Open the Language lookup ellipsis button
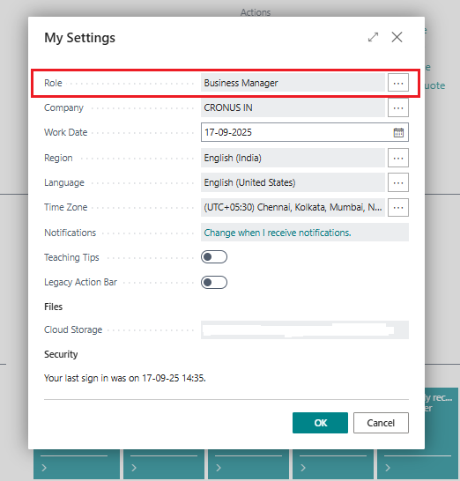Screen dimensions: 460x481 [x=398, y=182]
